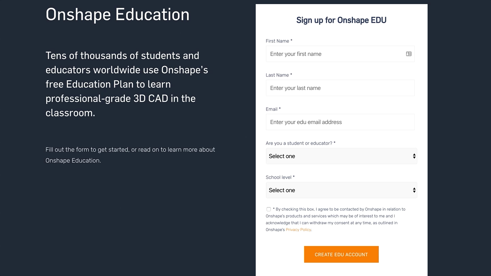Image resolution: width=491 pixels, height=276 pixels.
Task: Click the "Sign up for Onshape EDU" heading
Action: coord(341,20)
